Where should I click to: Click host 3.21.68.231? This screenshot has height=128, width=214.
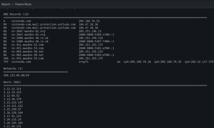click(12, 126)
